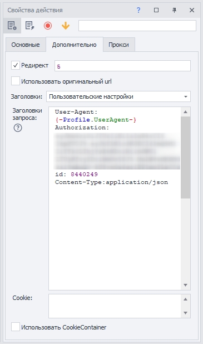Click the headers box scrollbar thumb

pos(186,158)
